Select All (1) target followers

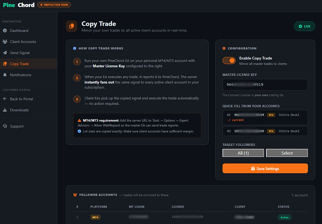coord(243,153)
